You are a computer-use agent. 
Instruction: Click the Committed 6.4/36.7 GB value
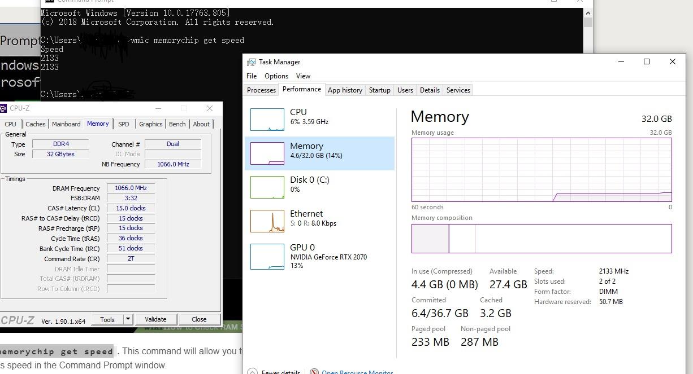440,313
